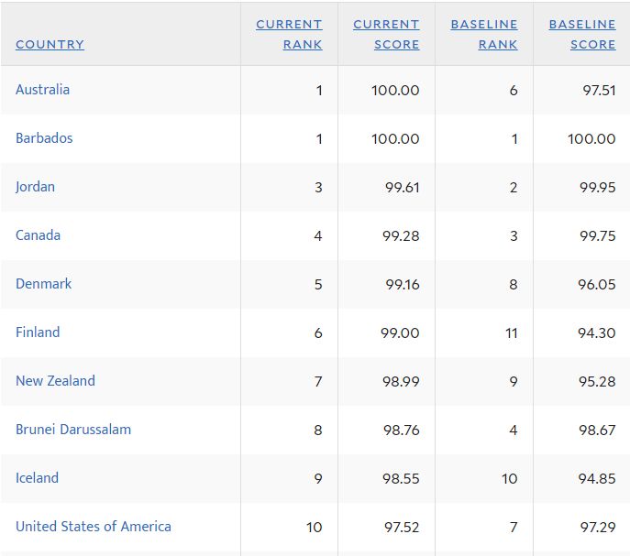Viewport: 630px width, 556px height.
Task: Open the New Zealand country link
Action: click(x=55, y=381)
